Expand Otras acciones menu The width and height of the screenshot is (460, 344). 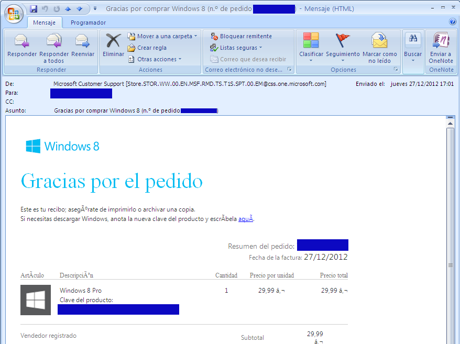[155, 59]
